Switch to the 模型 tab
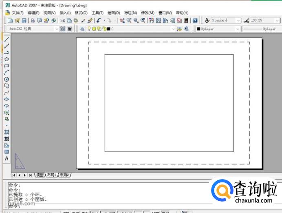 [x=40, y=175]
